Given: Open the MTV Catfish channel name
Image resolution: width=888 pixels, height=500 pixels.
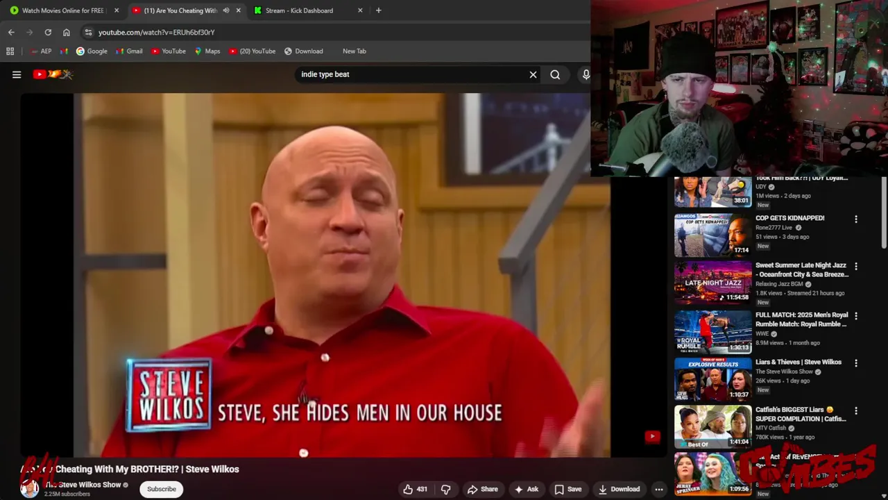Looking at the screenshot, I should click(x=771, y=428).
